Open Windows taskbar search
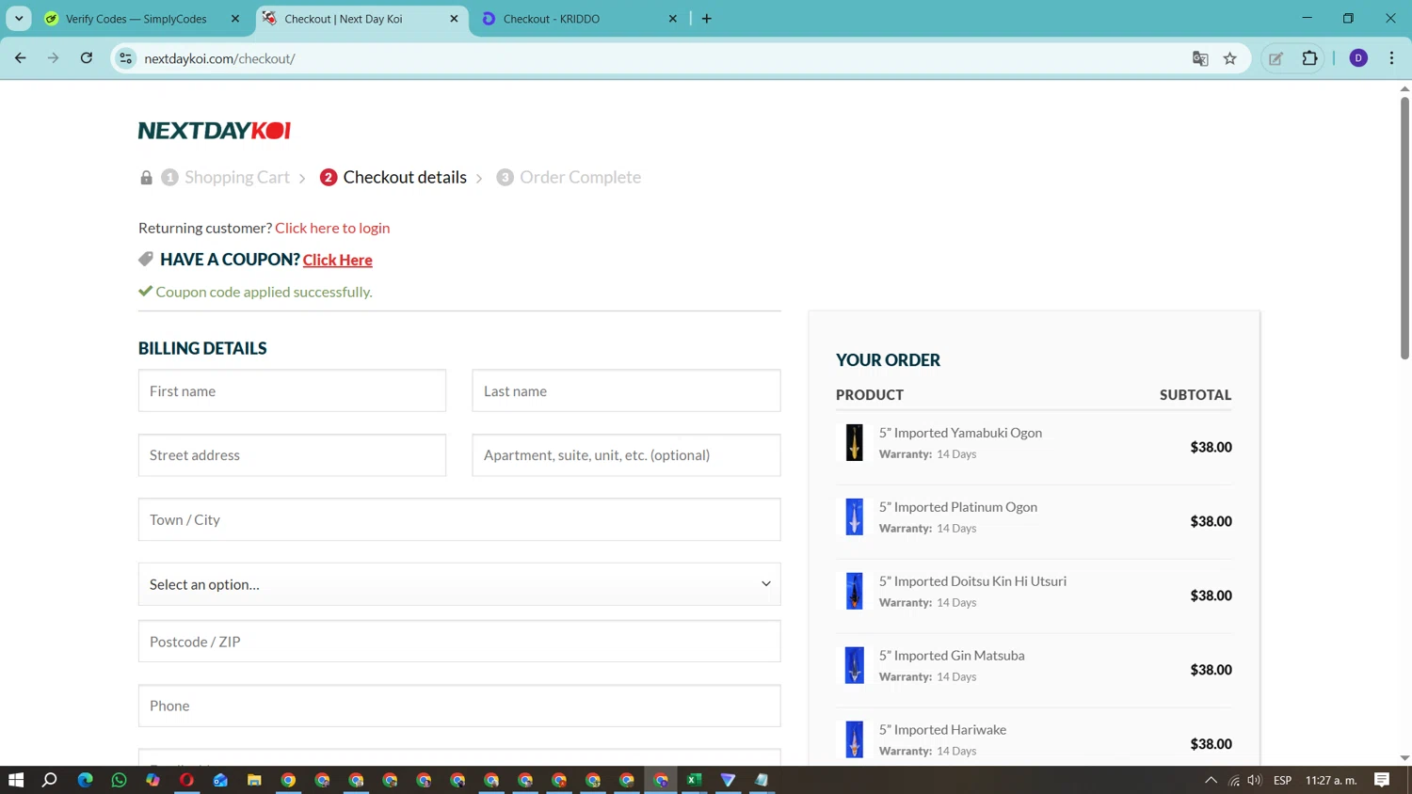The height and width of the screenshot is (794, 1412). tap(50, 780)
